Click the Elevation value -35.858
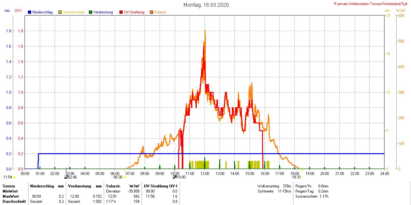 (x=134, y=191)
